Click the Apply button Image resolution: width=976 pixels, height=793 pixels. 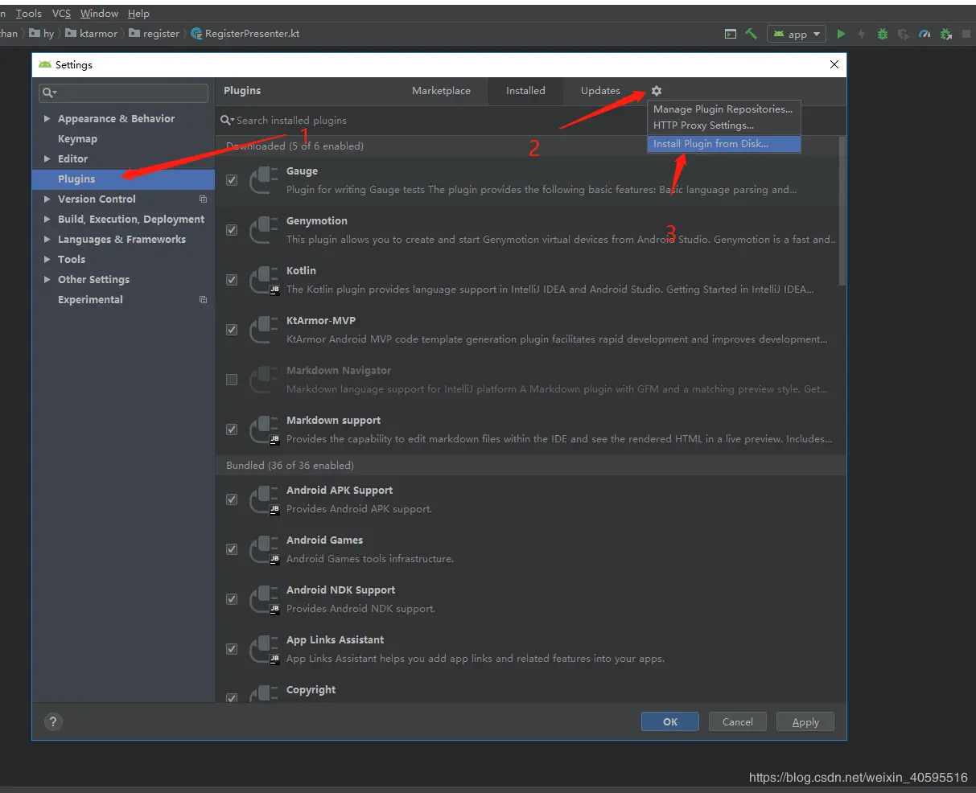click(805, 721)
